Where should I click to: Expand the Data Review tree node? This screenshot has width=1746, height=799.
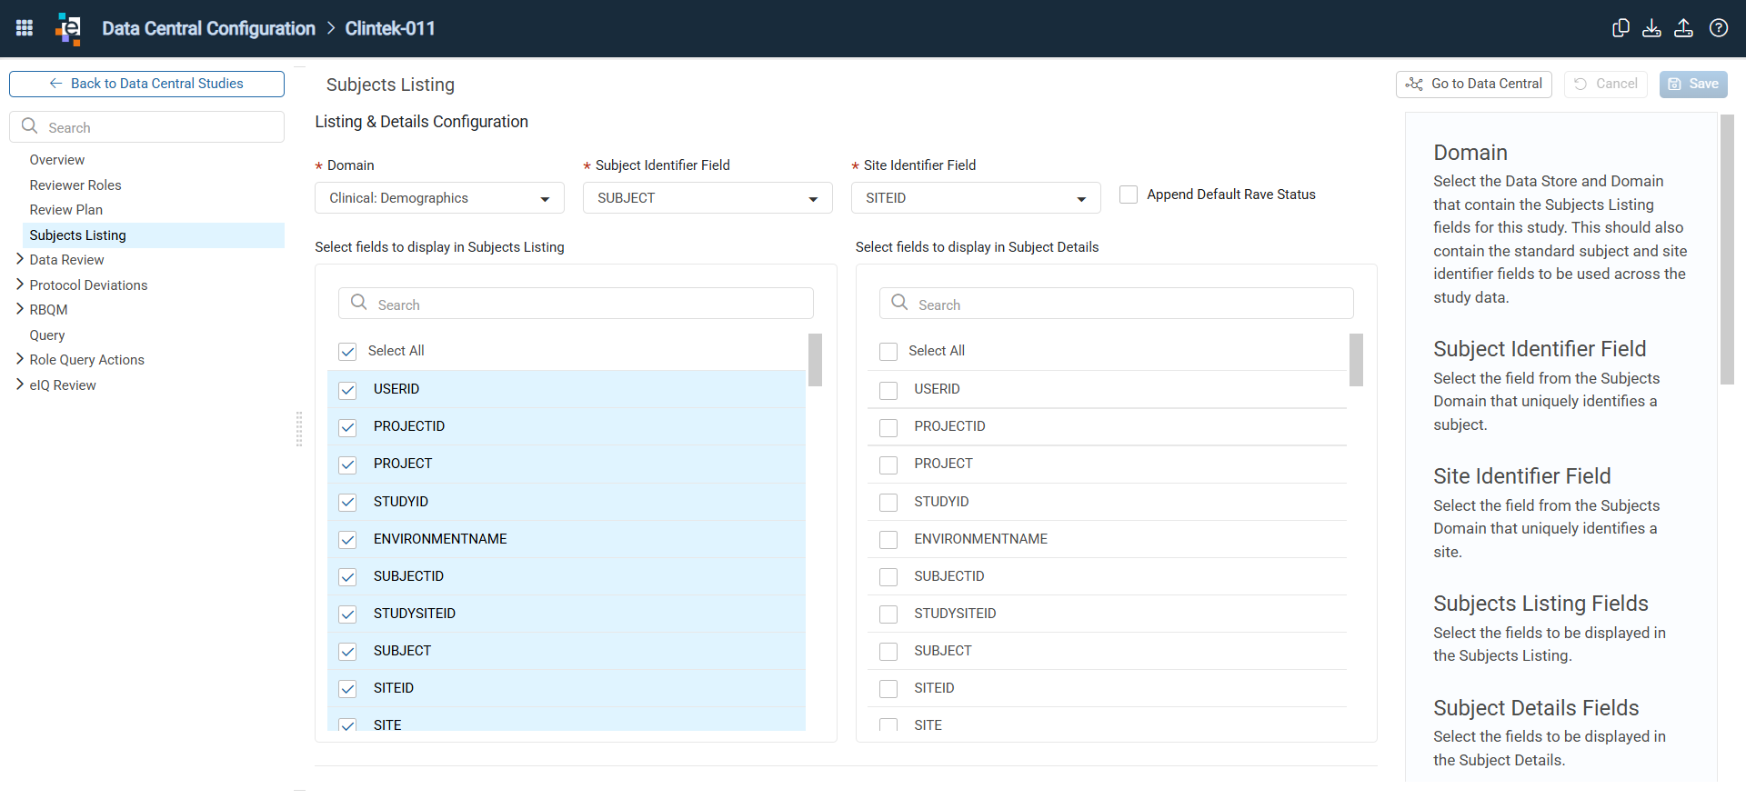coord(20,259)
